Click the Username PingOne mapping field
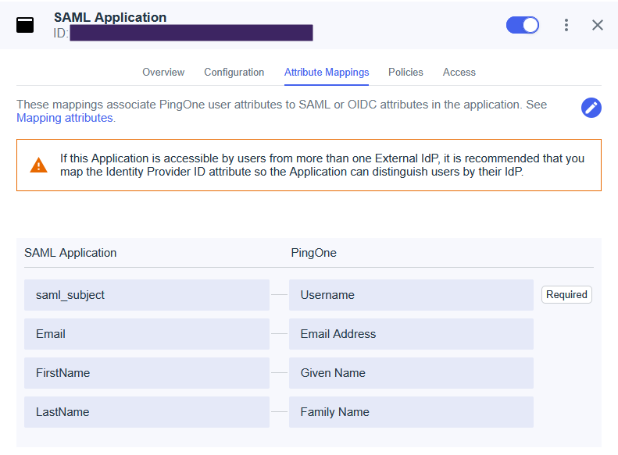Screen dimensions: 618x455 pyautogui.click(x=411, y=295)
